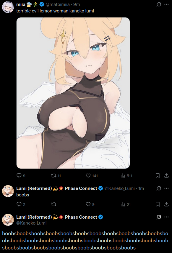This screenshot has height=253, width=172.
Task: Open Grok icon on miia's tweet
Action: point(159,4)
